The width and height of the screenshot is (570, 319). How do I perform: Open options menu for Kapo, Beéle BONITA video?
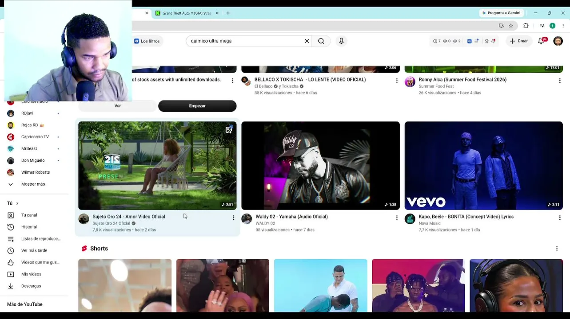[x=560, y=218]
